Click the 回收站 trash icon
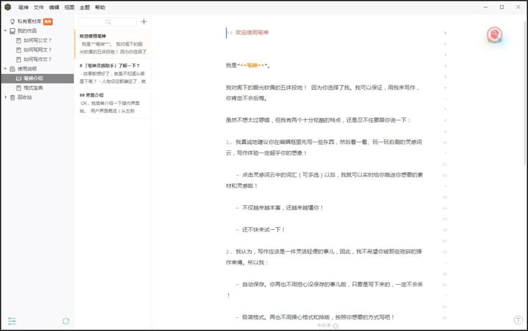 tap(13, 97)
